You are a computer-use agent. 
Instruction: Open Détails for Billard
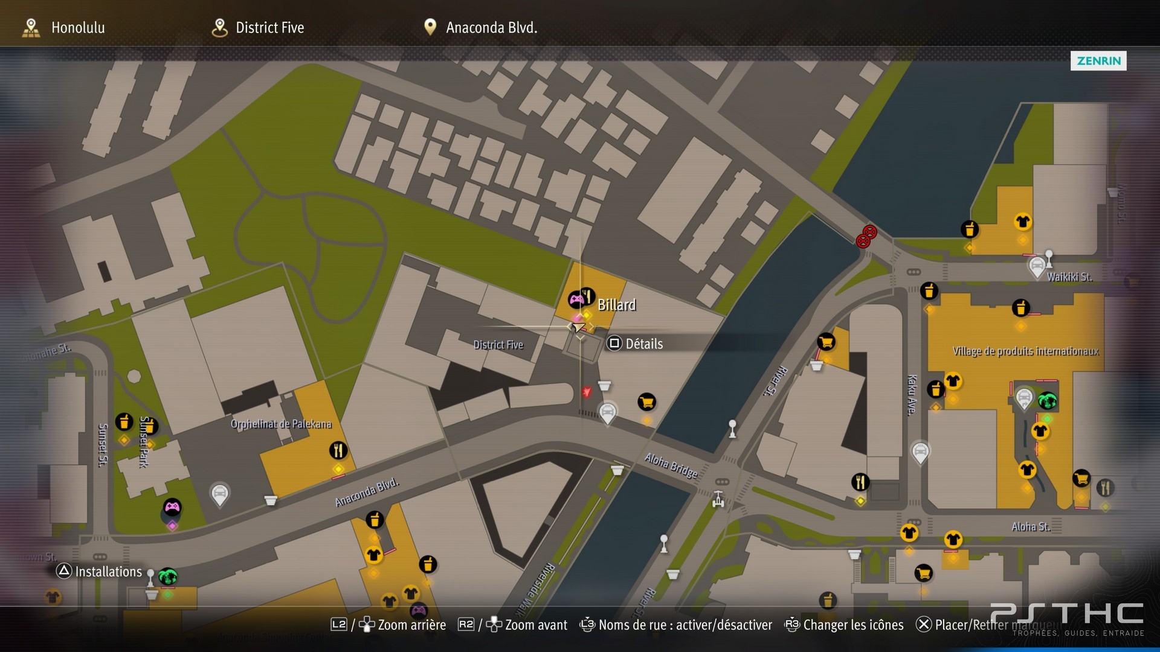[636, 344]
